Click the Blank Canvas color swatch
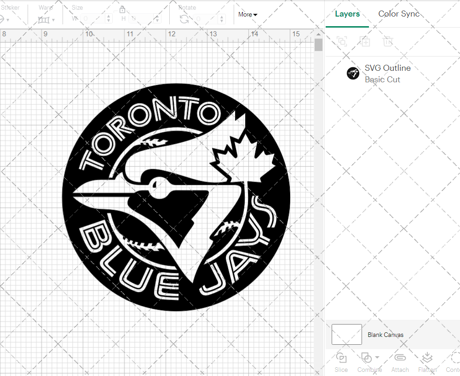The width and height of the screenshot is (460, 376). pyautogui.click(x=346, y=334)
